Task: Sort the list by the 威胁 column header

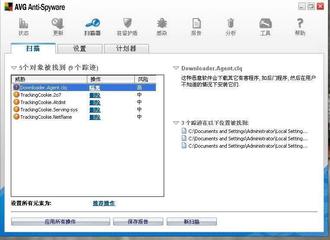Action: 49,79
